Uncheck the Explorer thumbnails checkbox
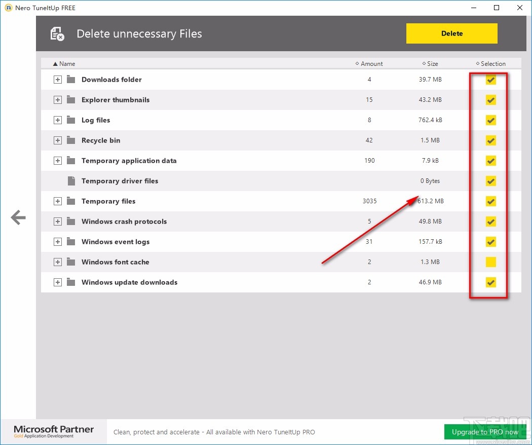Viewport: 532px width, 445px height. point(490,100)
